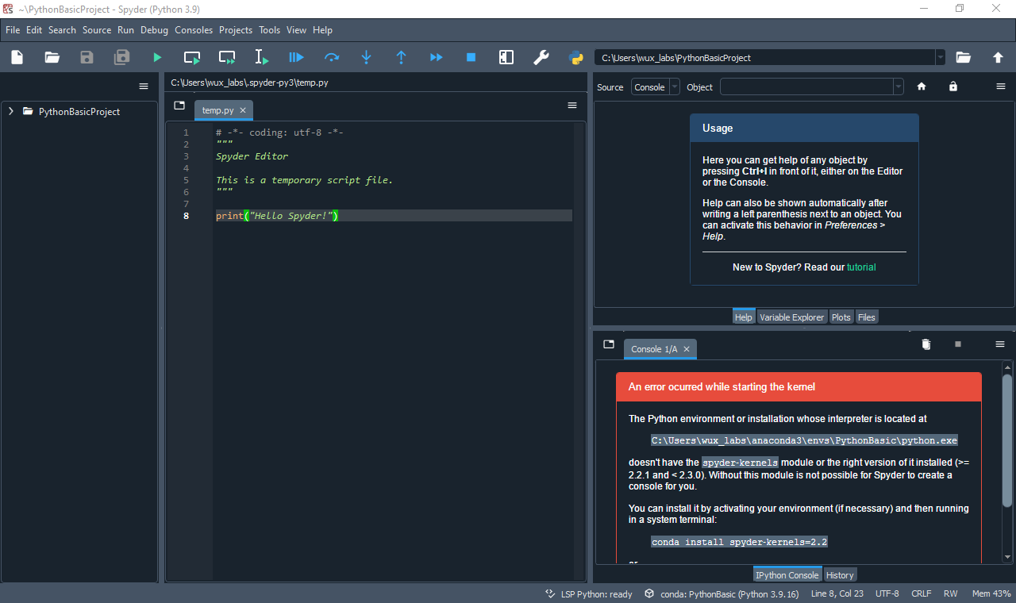Image resolution: width=1016 pixels, height=603 pixels.
Task: Run selection or current line
Action: point(262,57)
